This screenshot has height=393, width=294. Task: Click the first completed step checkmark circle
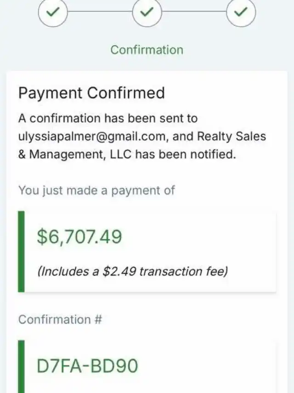point(53,12)
